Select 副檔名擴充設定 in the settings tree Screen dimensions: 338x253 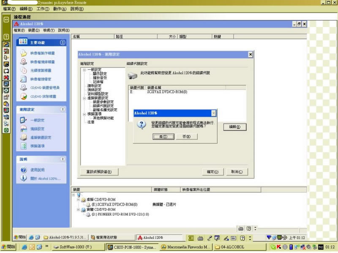pos(105,110)
